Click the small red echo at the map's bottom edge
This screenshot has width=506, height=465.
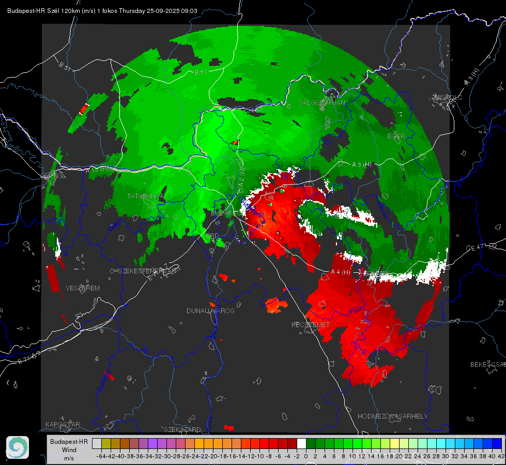click(229, 428)
